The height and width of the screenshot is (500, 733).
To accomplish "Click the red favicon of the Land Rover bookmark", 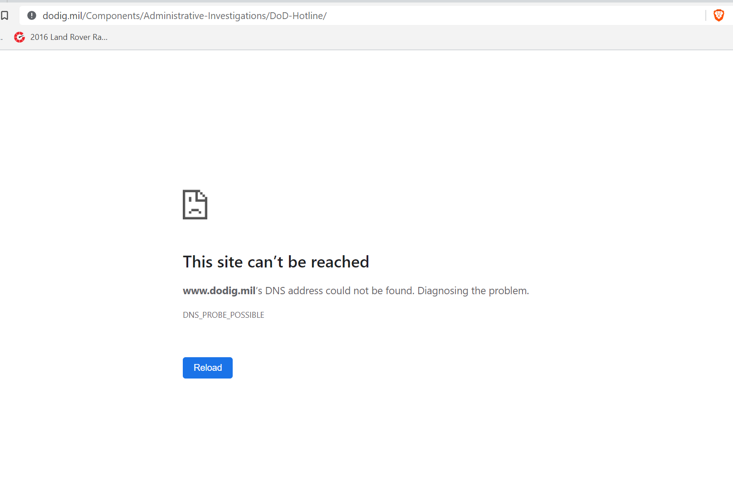I will pos(20,37).
